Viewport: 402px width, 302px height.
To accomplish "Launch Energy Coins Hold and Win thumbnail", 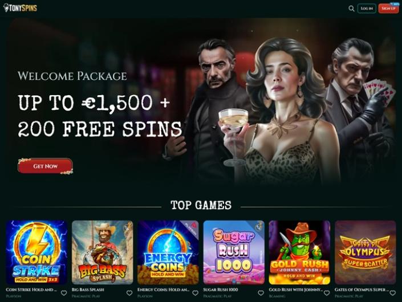I will (168, 252).
